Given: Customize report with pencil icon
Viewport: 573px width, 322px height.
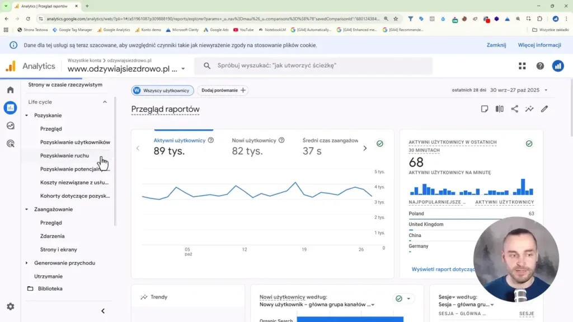Looking at the screenshot, I should pos(544,109).
